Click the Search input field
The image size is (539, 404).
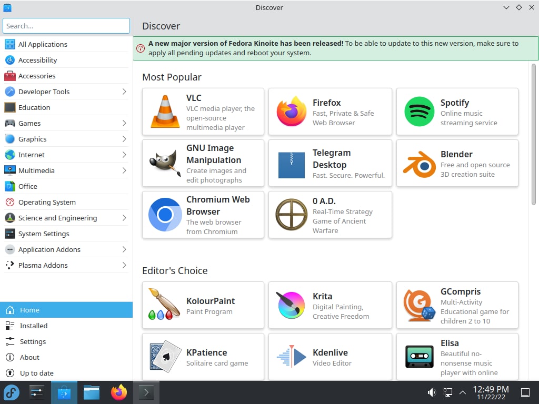(x=66, y=26)
